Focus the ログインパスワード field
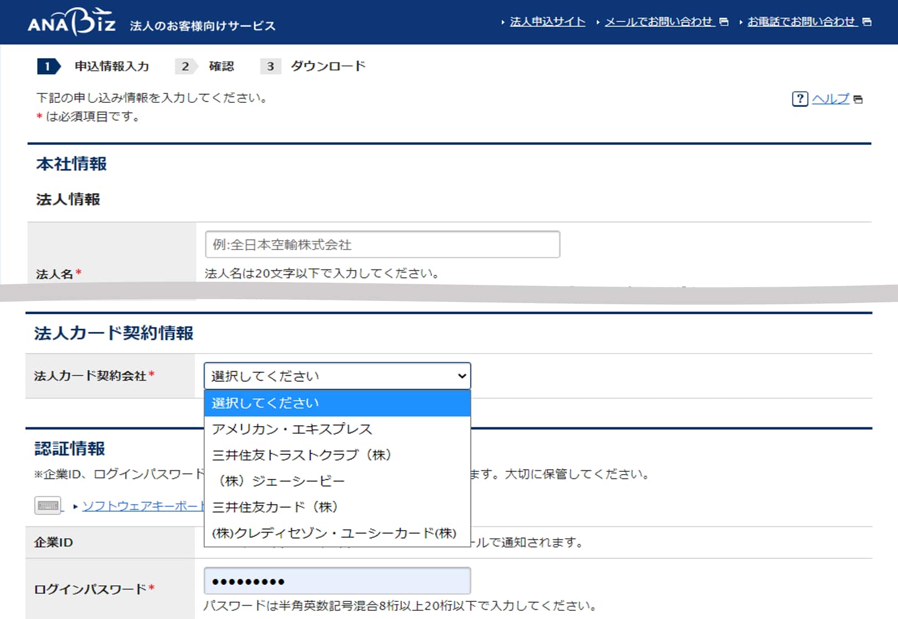 point(337,581)
